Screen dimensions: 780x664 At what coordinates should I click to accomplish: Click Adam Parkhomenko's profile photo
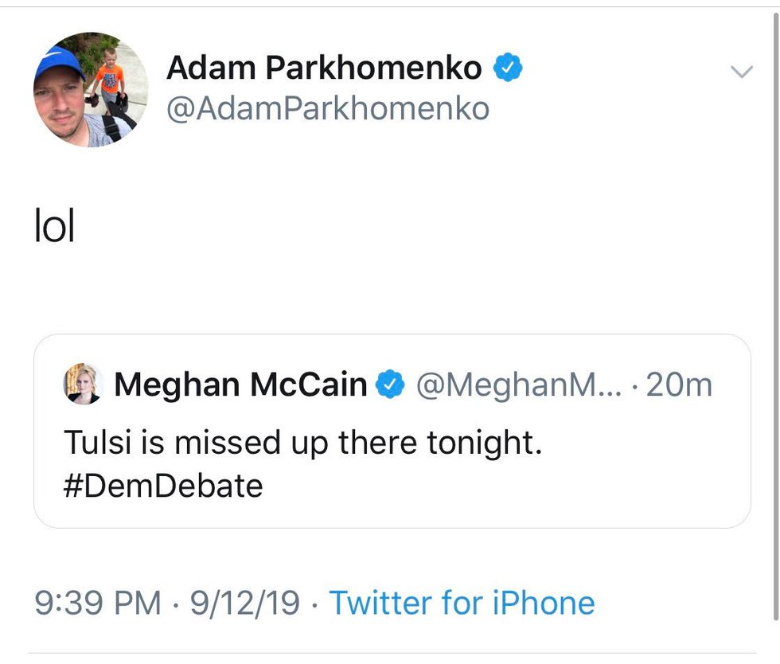click(91, 90)
